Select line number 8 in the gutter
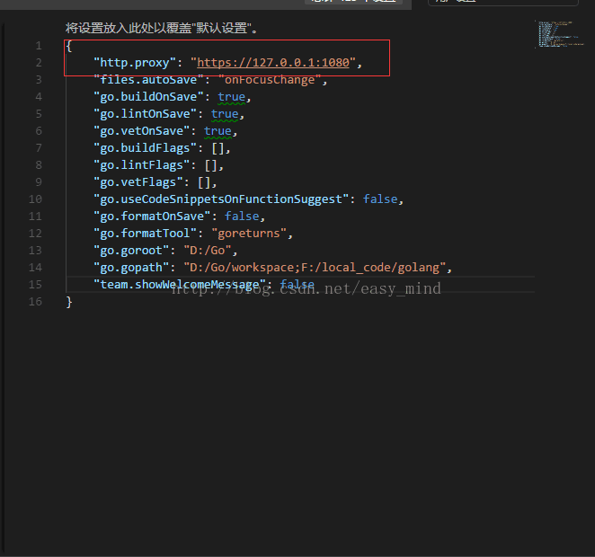This screenshot has width=595, height=557. tap(39, 165)
